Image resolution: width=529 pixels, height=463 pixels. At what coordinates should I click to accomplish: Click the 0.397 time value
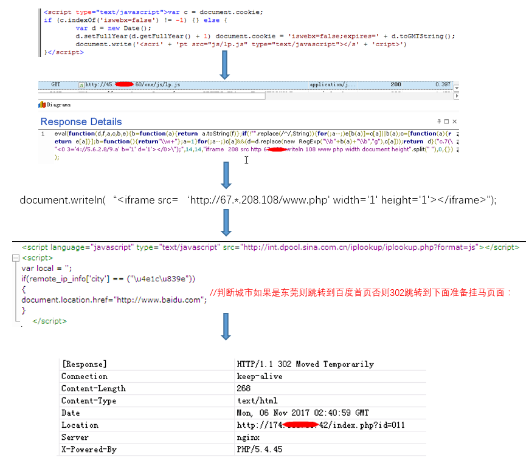coord(443,84)
